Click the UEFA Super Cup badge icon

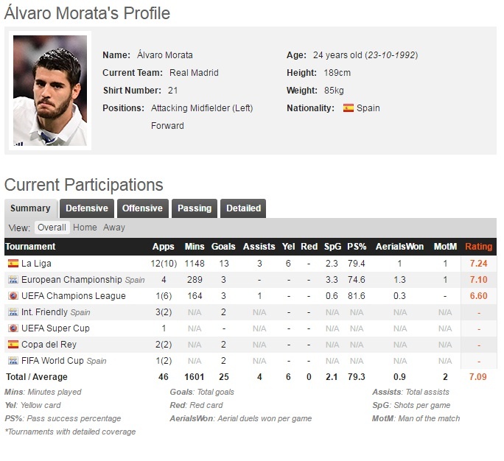(x=13, y=328)
